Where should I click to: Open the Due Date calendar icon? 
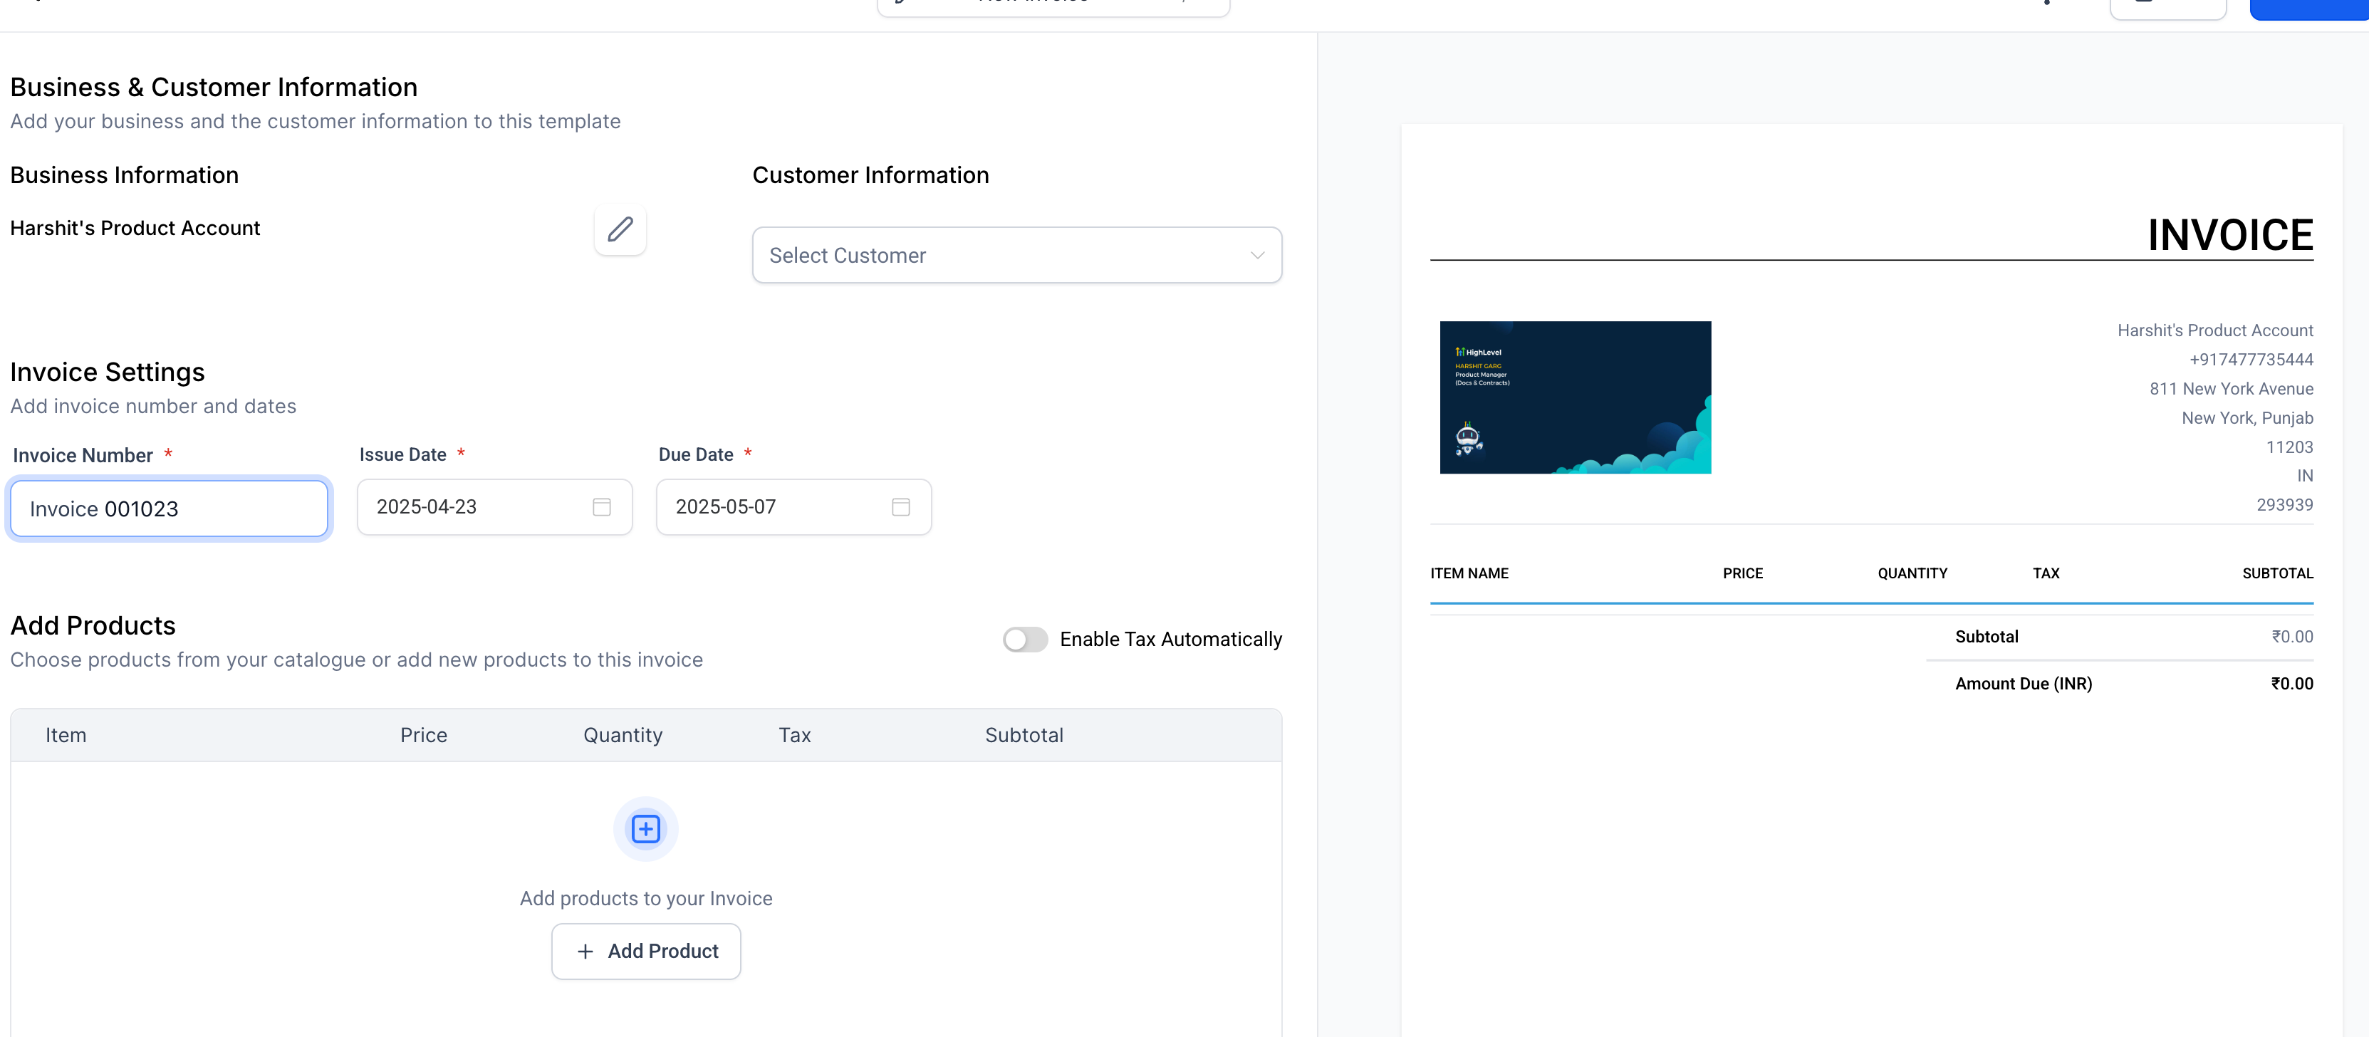pyautogui.click(x=900, y=506)
